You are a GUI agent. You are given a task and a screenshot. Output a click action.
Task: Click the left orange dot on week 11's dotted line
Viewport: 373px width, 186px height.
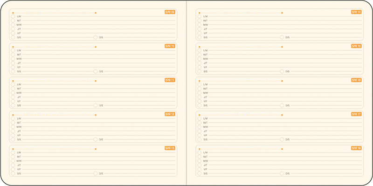(13, 81)
